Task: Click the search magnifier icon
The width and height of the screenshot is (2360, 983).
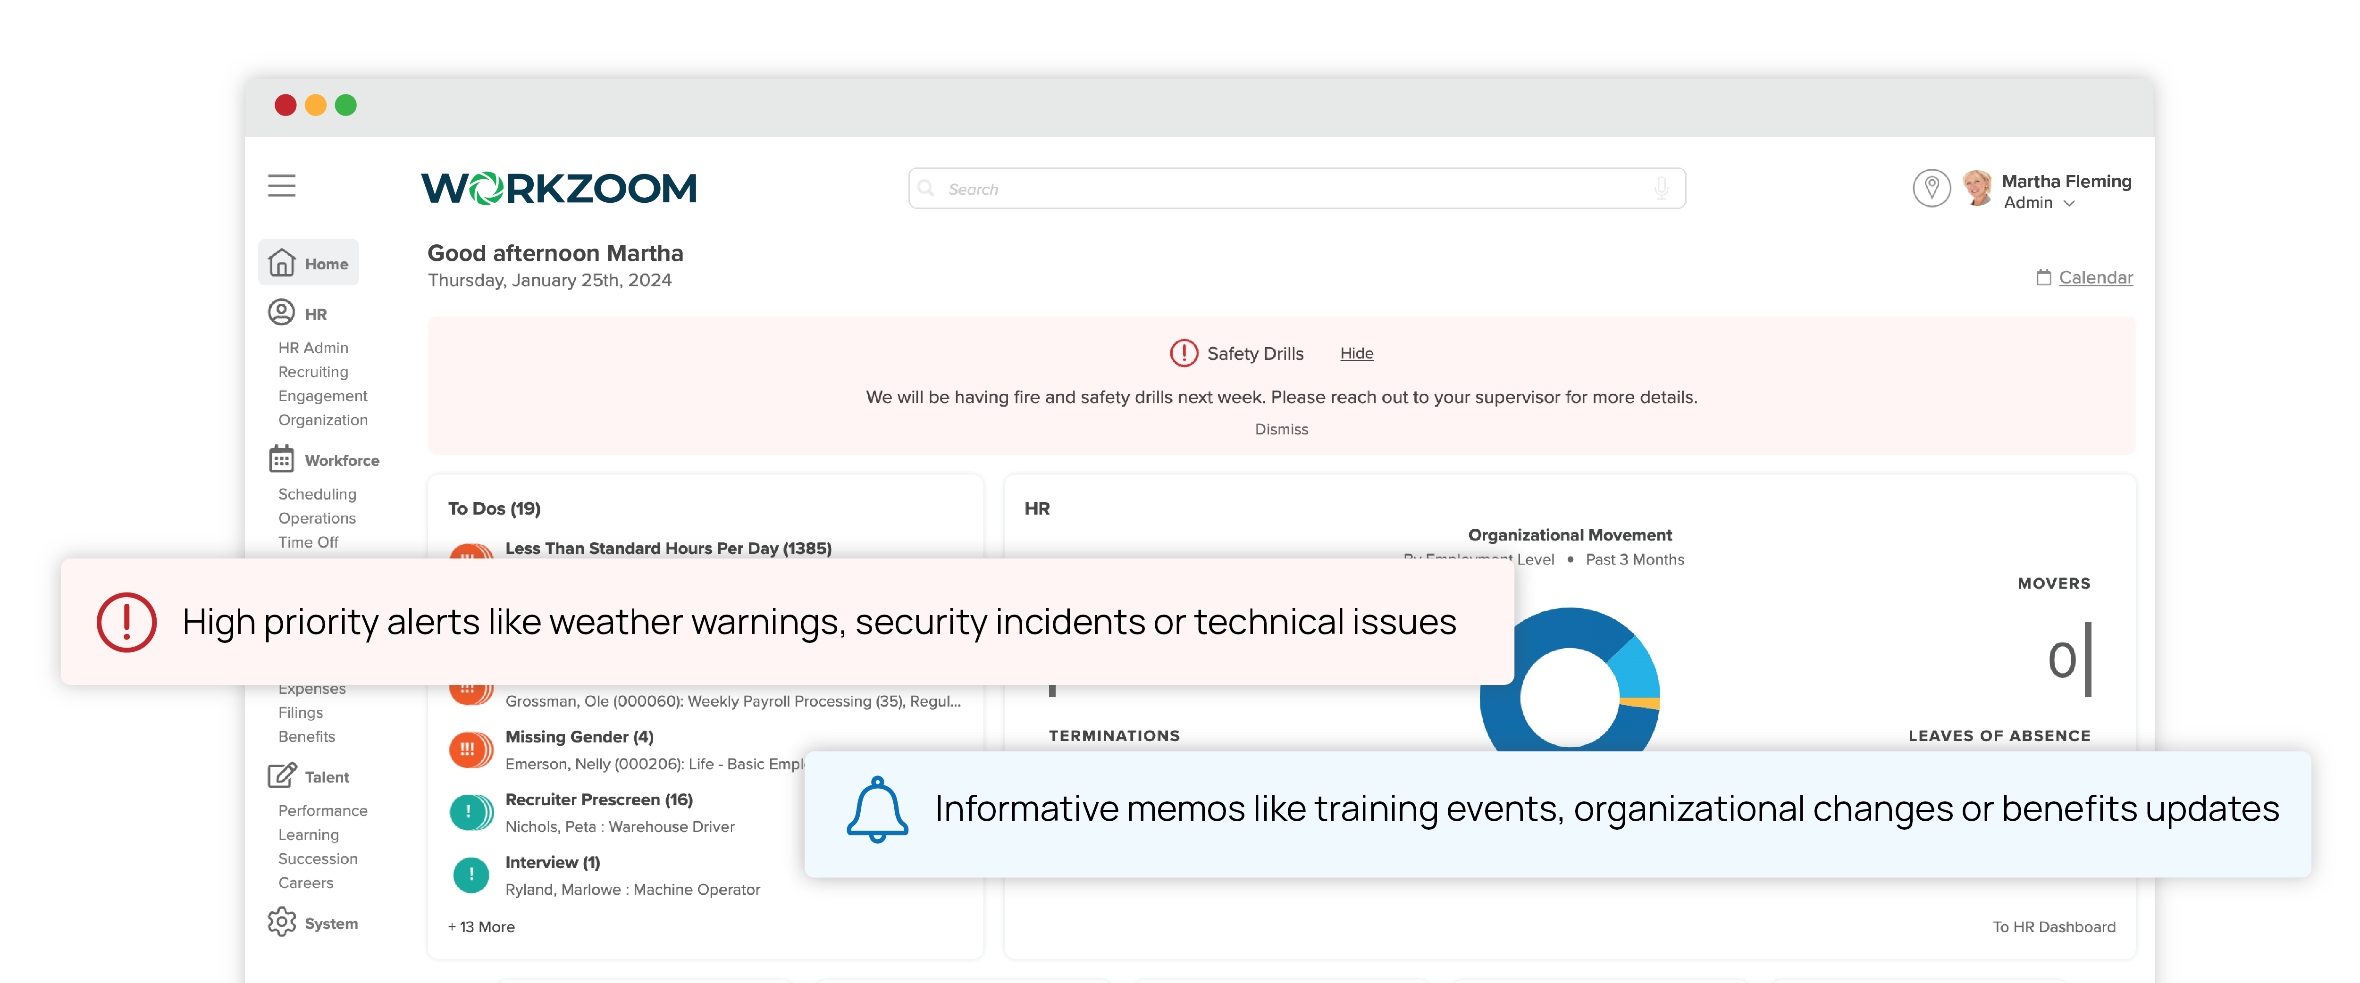Action: (x=926, y=188)
